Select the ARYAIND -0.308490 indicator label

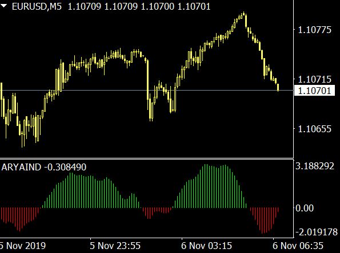(x=44, y=167)
